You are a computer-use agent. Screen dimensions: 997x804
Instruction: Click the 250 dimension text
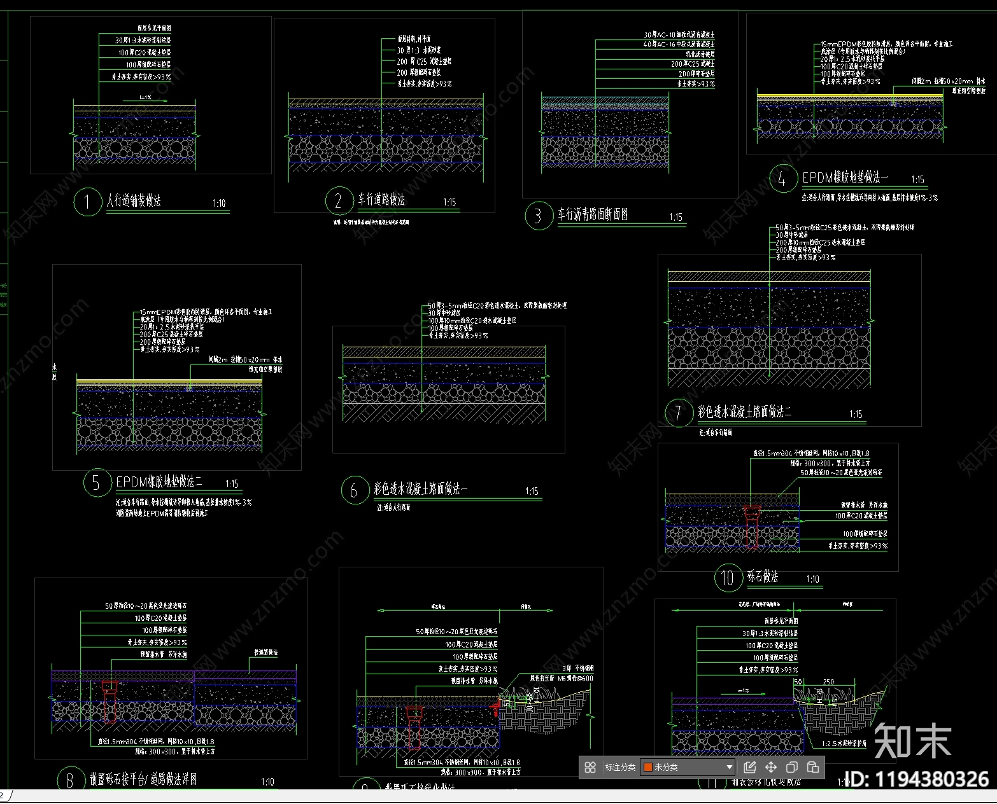[828, 682]
